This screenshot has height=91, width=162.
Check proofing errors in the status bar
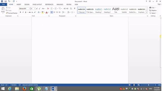pyautogui.click(x=20, y=85)
